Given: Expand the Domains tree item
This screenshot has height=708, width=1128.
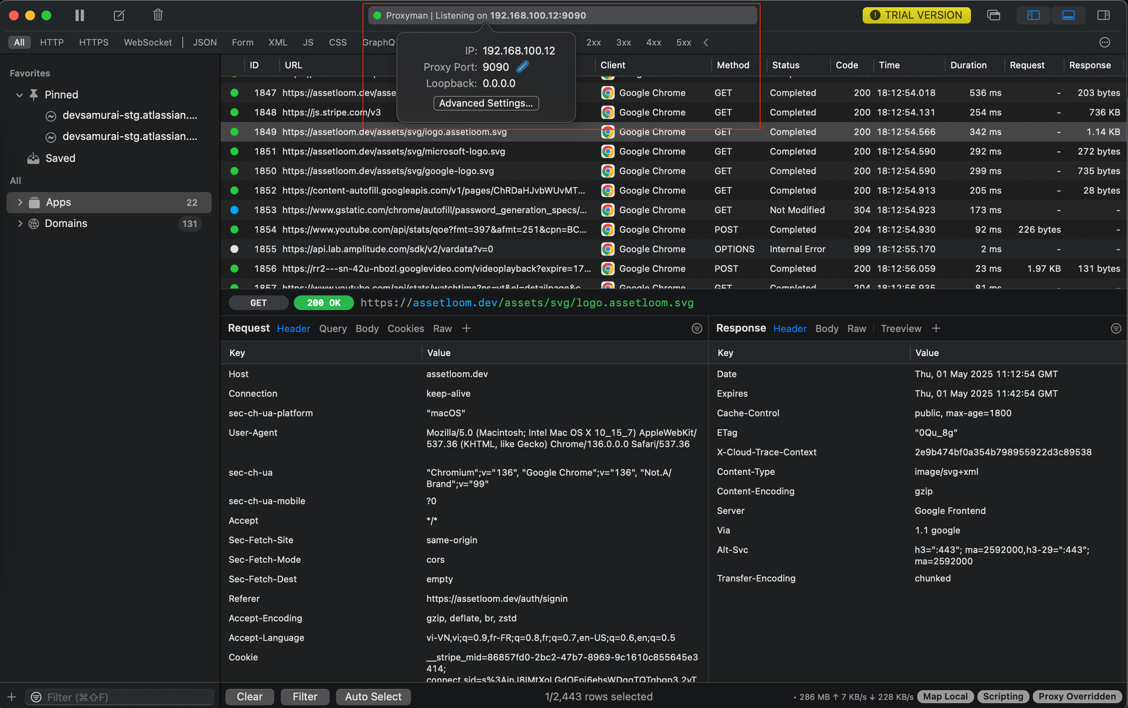Looking at the screenshot, I should coord(20,223).
